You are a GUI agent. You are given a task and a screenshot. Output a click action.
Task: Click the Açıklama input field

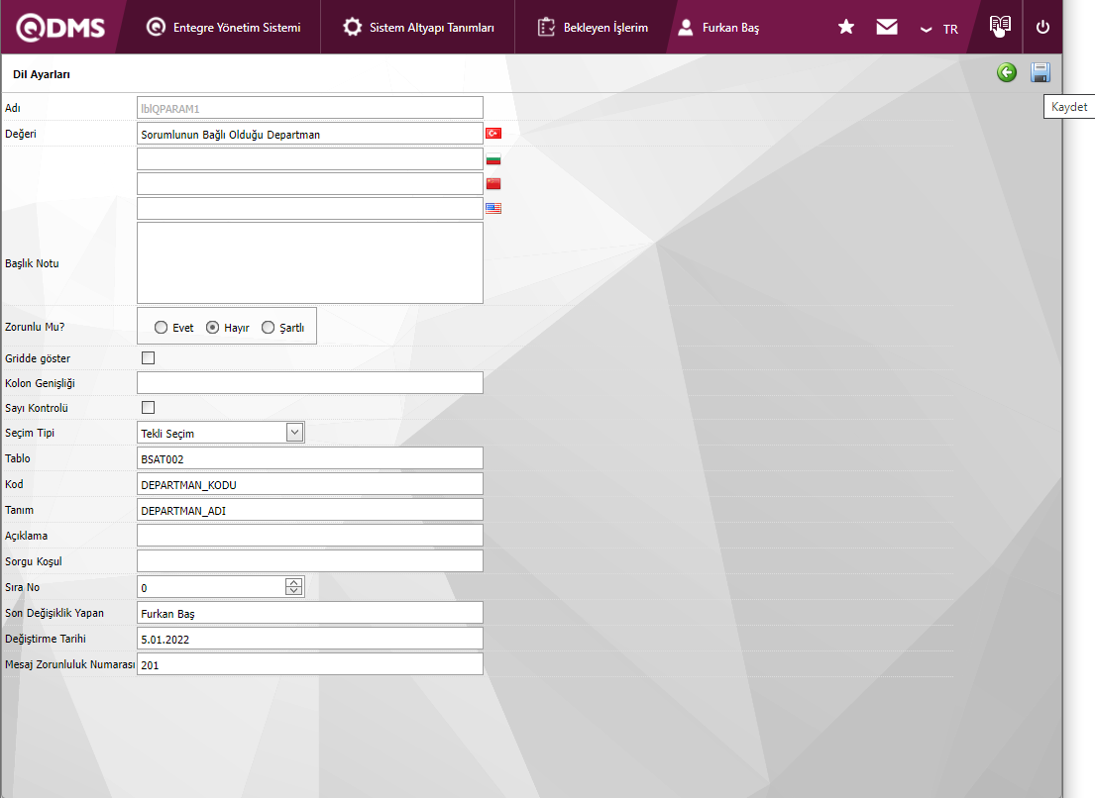[x=310, y=536]
